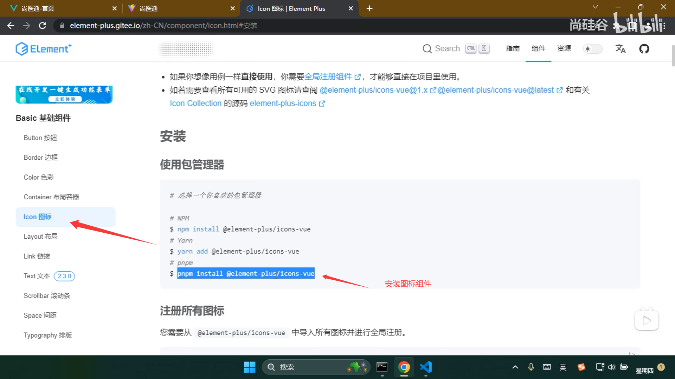675x379 pixels.
Task: Click the microphone icon in system tray
Action: pos(531,367)
